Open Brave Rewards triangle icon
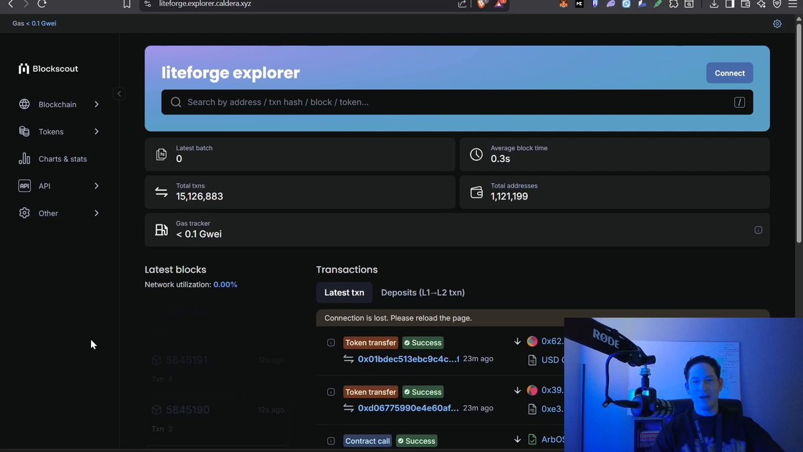This screenshot has width=803, height=452. (x=499, y=3)
